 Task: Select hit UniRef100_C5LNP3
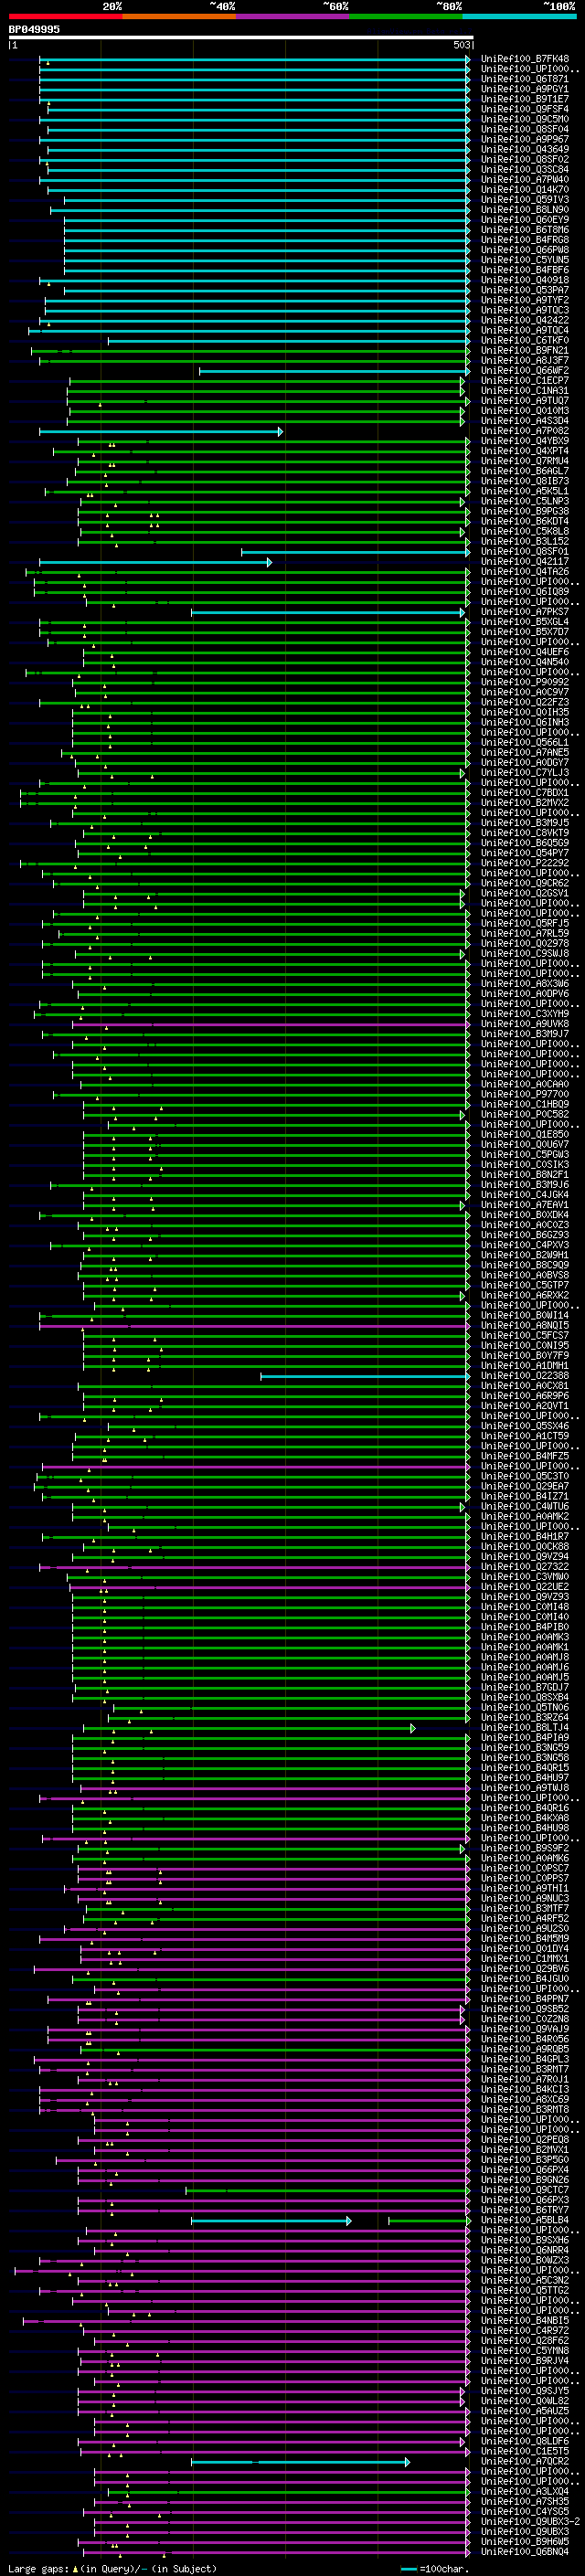click(525, 501)
